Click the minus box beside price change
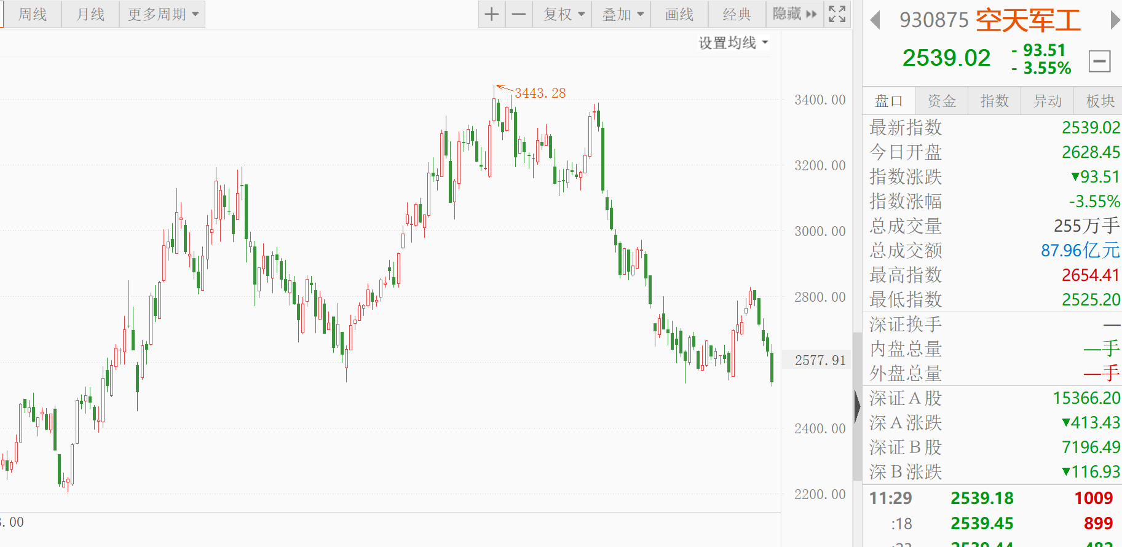 click(x=1099, y=61)
